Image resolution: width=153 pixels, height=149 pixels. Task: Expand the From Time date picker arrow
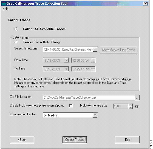click(x=66, y=60)
